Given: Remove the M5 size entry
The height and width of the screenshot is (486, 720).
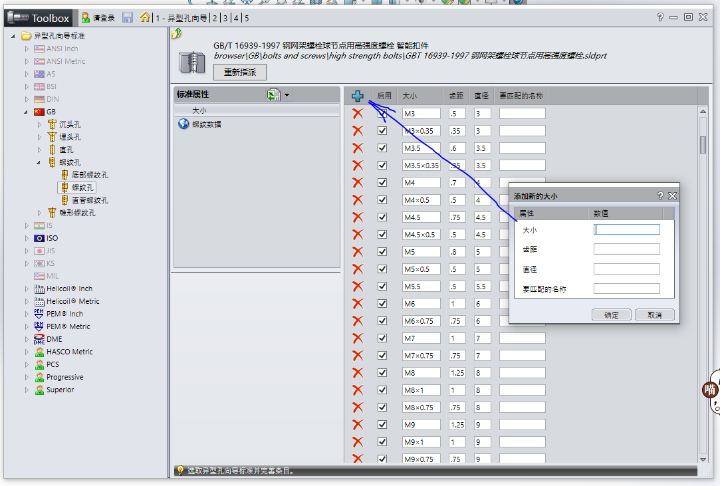Looking at the screenshot, I should click(x=358, y=252).
